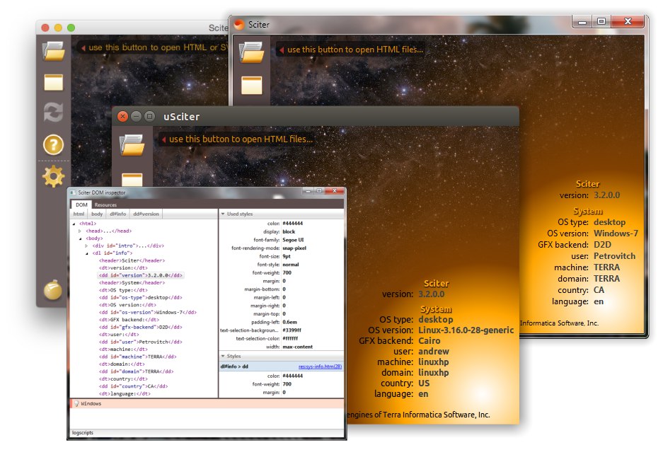663x450 pixels.
Task: Click GFX backend value Cairo in uSciter
Action: (x=429, y=341)
